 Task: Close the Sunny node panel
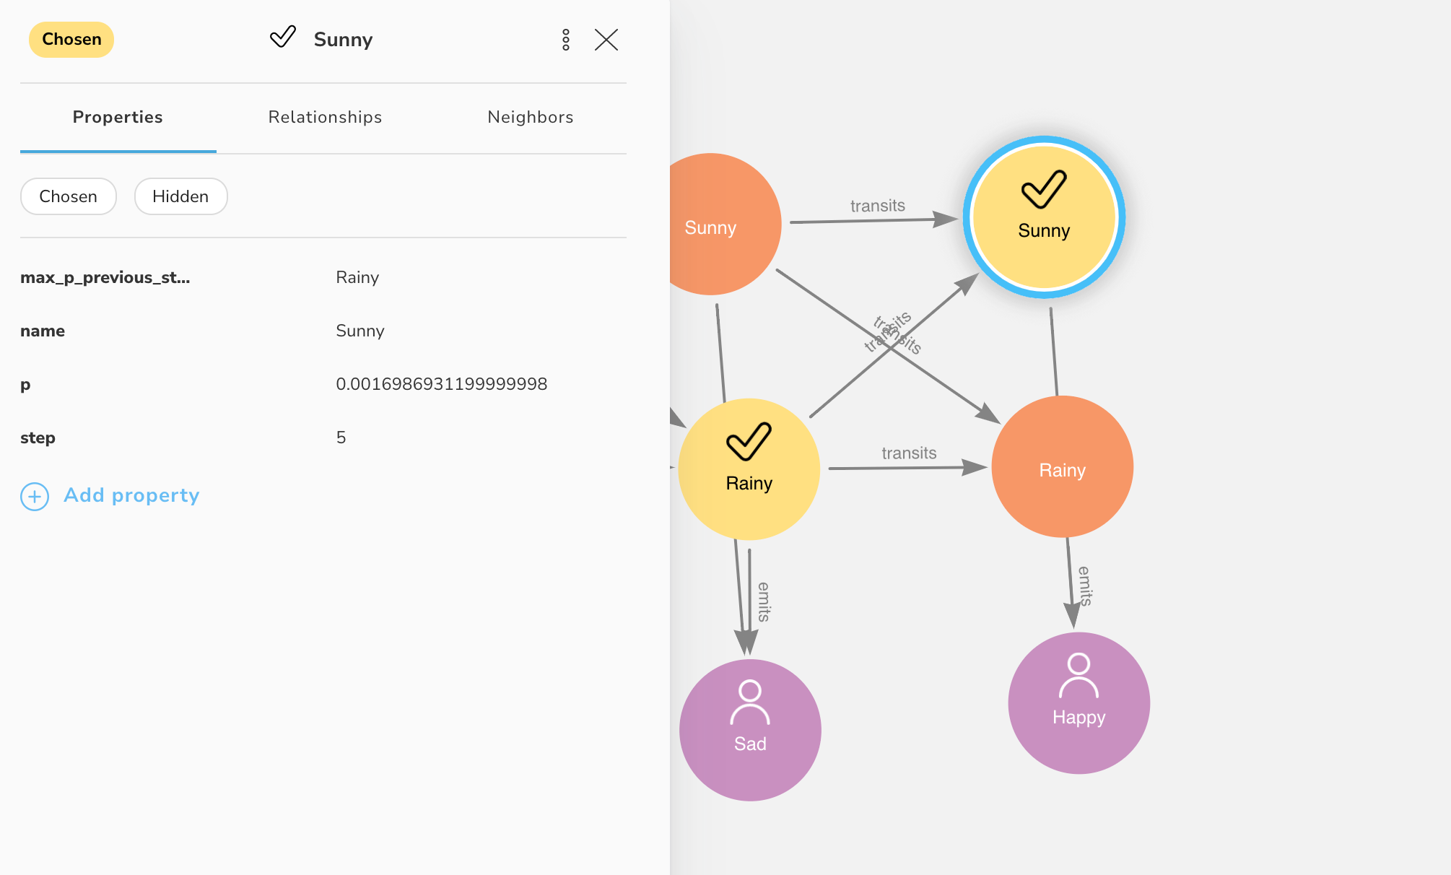coord(606,40)
